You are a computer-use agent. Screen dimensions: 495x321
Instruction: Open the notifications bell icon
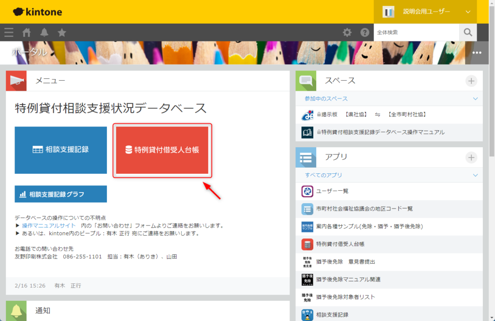44,32
